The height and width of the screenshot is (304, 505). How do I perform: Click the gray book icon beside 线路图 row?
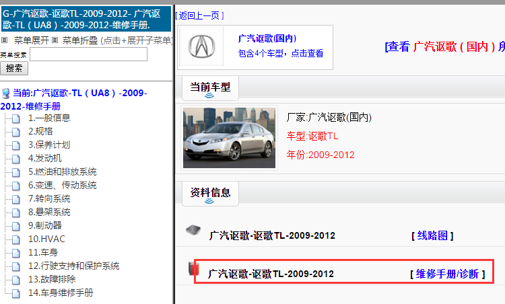[x=193, y=230]
